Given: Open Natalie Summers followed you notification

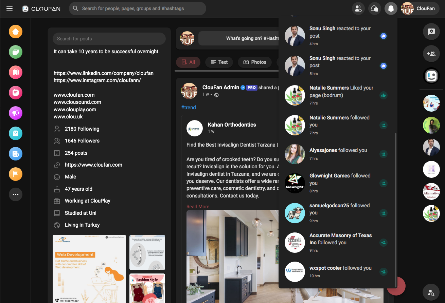Looking at the screenshot, I should [x=336, y=125].
